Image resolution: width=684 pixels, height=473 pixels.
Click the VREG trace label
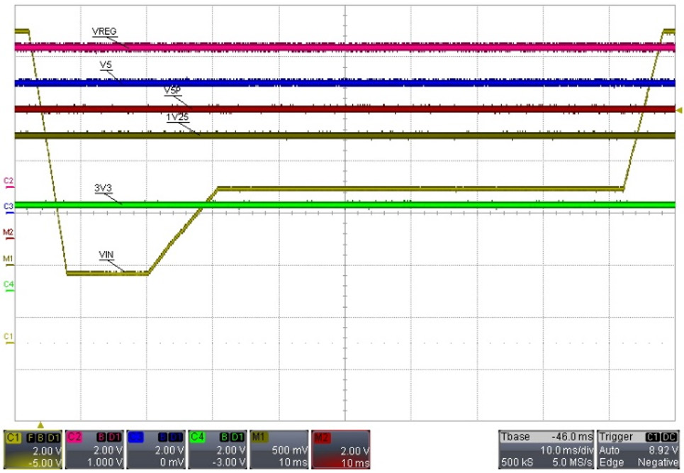104,32
